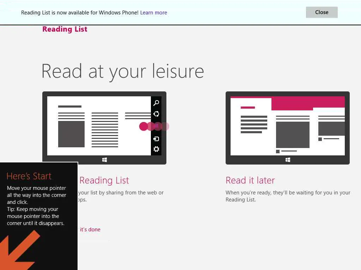Click the Read at your leisure headline
361x270 pixels.
click(x=123, y=71)
